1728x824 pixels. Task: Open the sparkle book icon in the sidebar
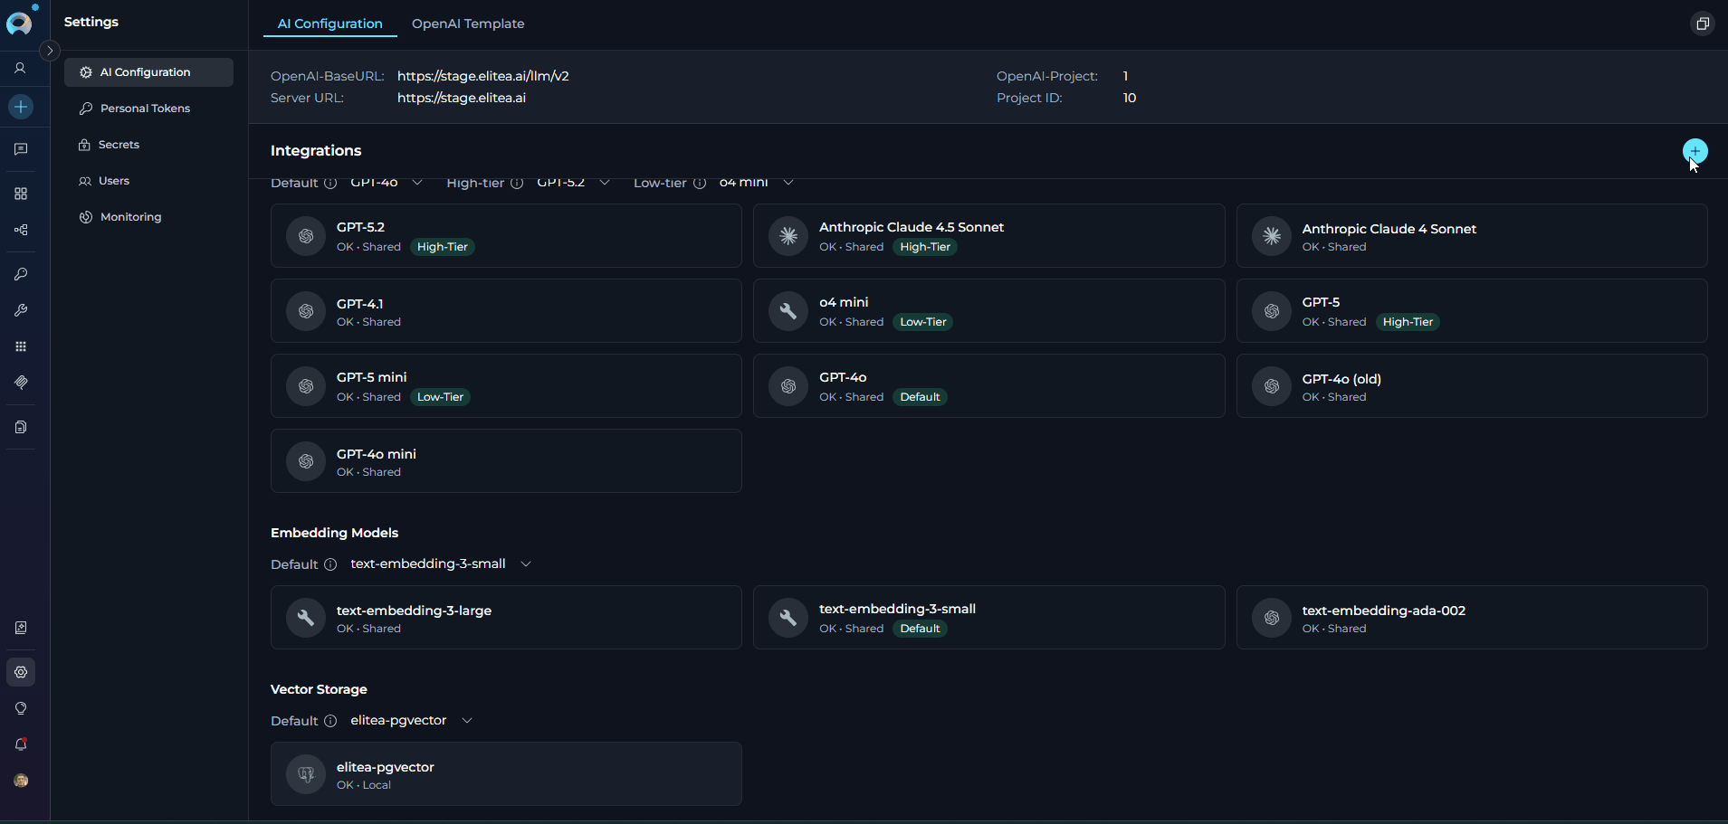coord(21,628)
